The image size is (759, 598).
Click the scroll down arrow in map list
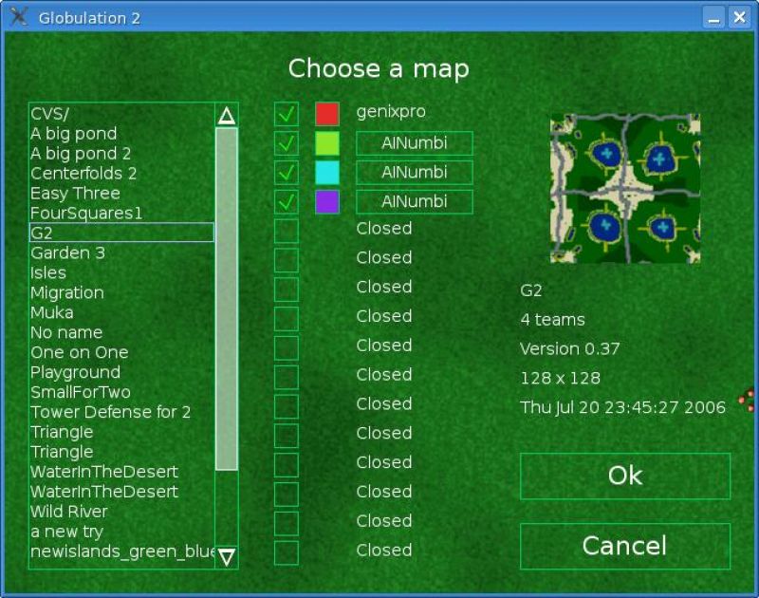tap(227, 557)
